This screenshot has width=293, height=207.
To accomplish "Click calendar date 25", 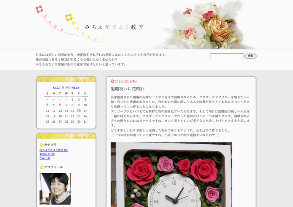I will tap(48, 122).
